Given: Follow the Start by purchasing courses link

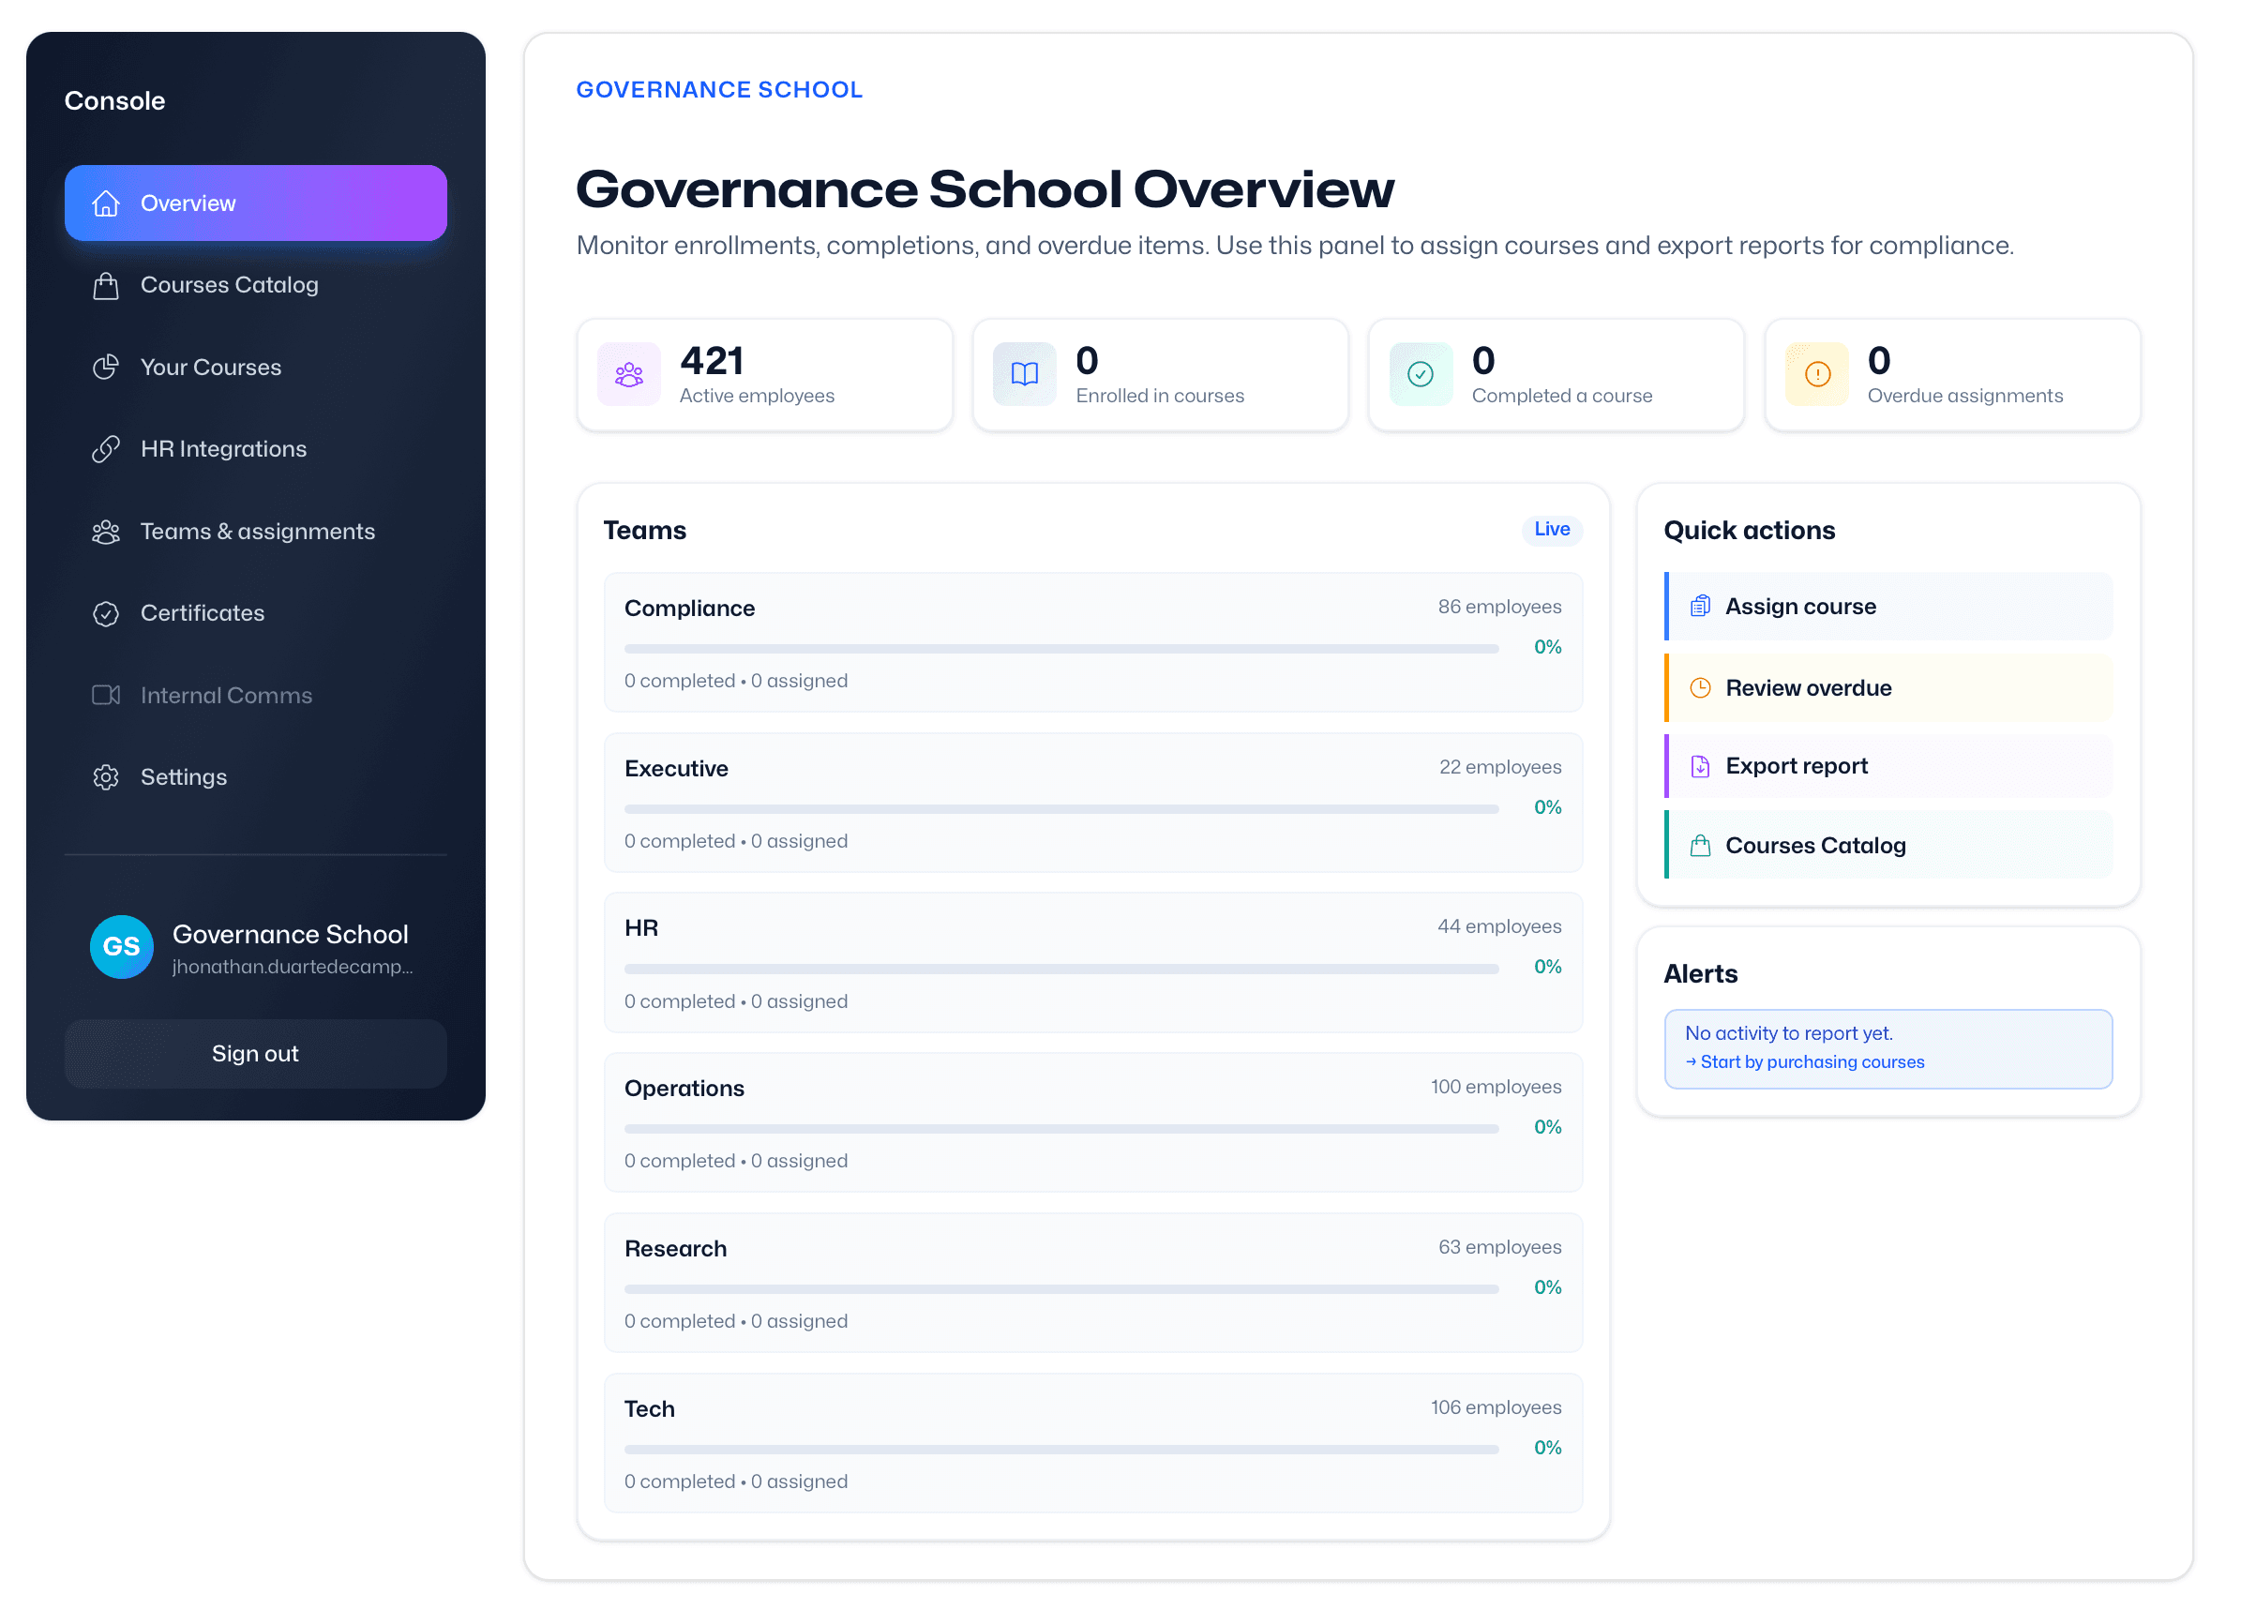Looking at the screenshot, I should pyautogui.click(x=1806, y=1061).
